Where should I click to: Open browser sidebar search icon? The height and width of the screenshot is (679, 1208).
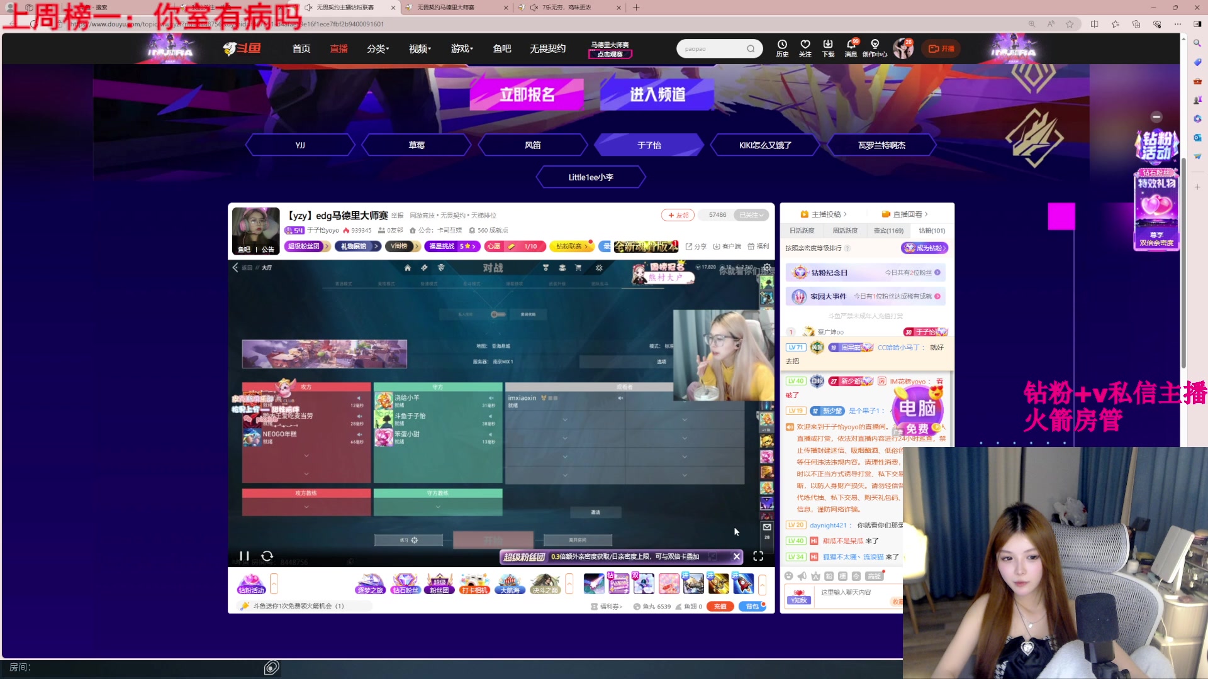coord(1197,43)
